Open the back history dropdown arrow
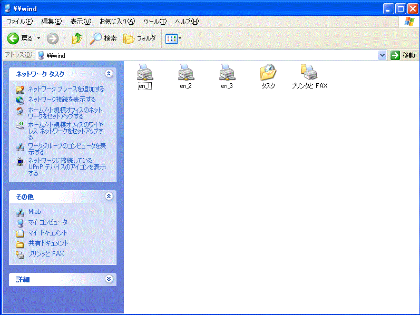This screenshot has width=420, height=315. coord(38,38)
